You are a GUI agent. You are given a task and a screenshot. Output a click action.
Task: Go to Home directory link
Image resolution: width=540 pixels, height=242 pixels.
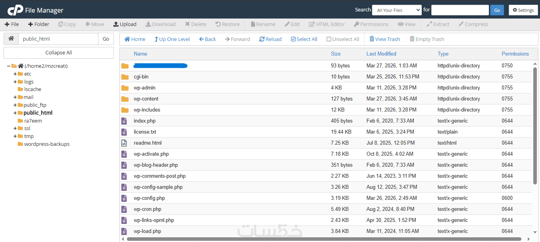[x=135, y=39]
